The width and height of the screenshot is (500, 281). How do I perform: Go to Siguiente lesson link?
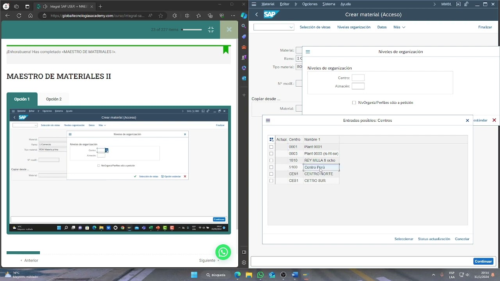pos(209,260)
